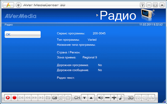
Task: Click the fast forward button
Action: pyautogui.click(x=35, y=98)
